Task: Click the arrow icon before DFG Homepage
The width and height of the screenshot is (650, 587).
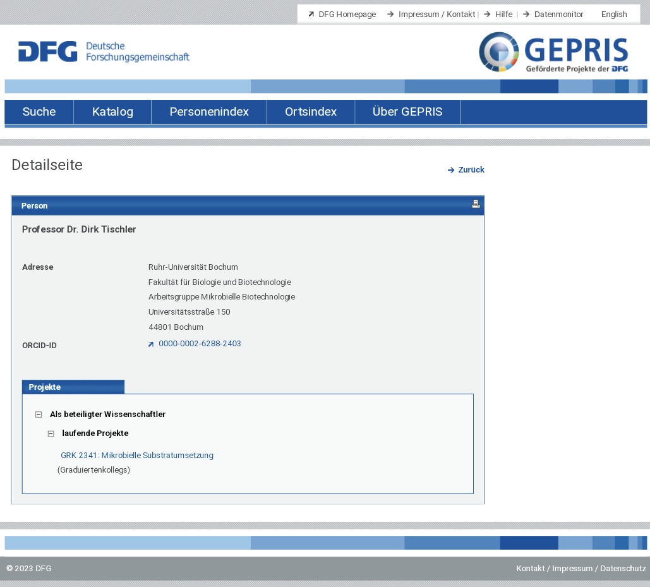Action: coord(311,14)
